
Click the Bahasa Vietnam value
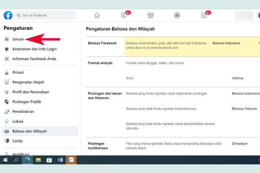pyautogui.click(x=244, y=109)
